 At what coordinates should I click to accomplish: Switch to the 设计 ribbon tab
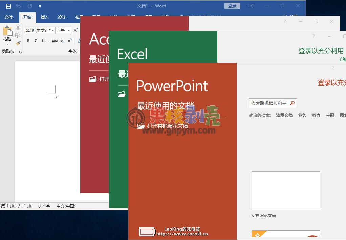point(62,17)
